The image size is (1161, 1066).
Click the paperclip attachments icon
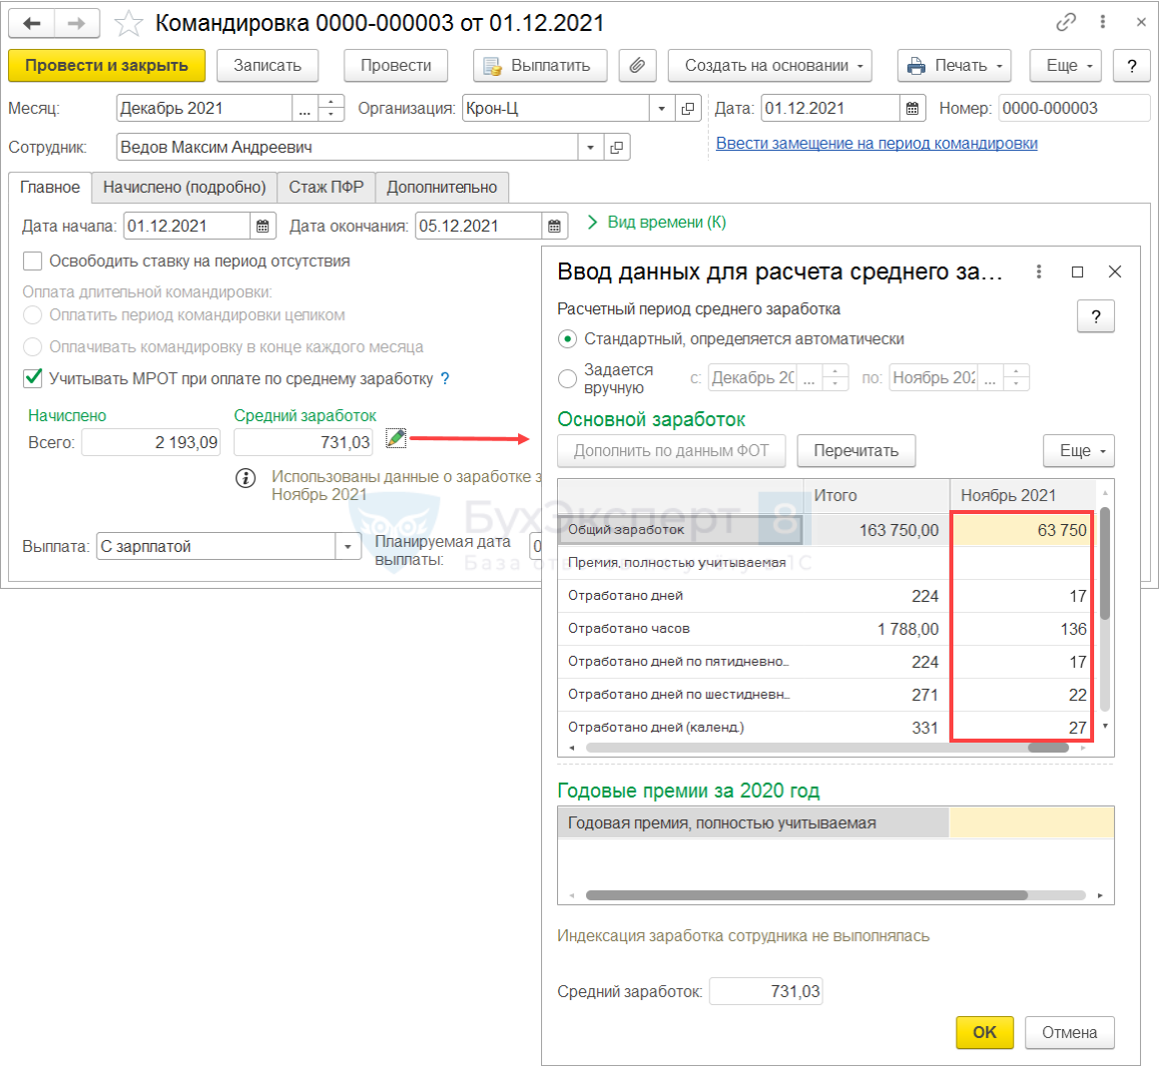pyautogui.click(x=636, y=66)
